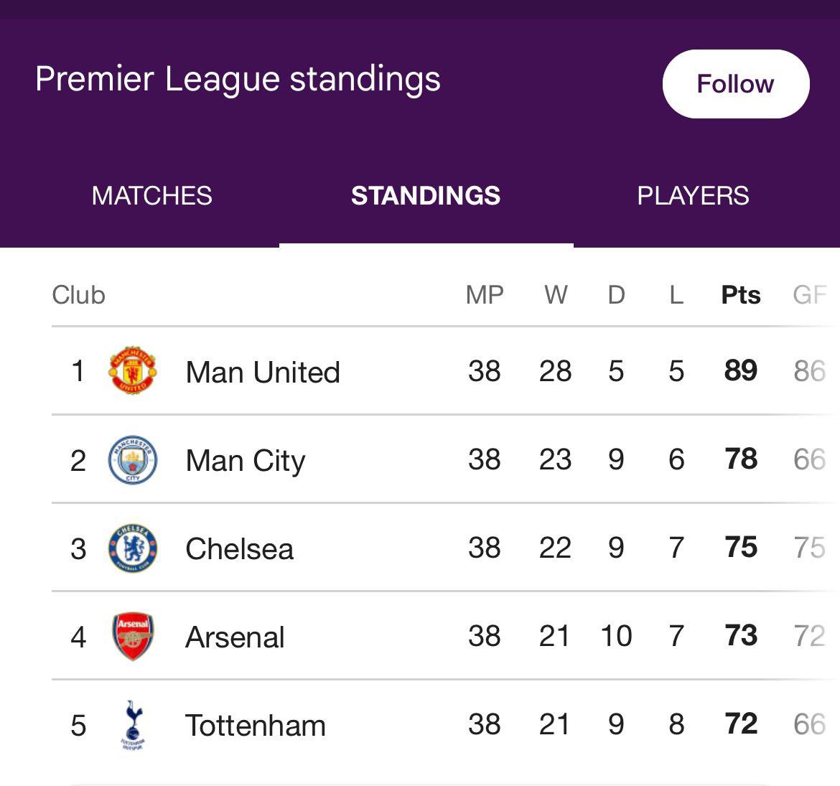The image size is (840, 786).
Task: Click the Chelsea club badge
Action: pyautogui.click(x=132, y=548)
